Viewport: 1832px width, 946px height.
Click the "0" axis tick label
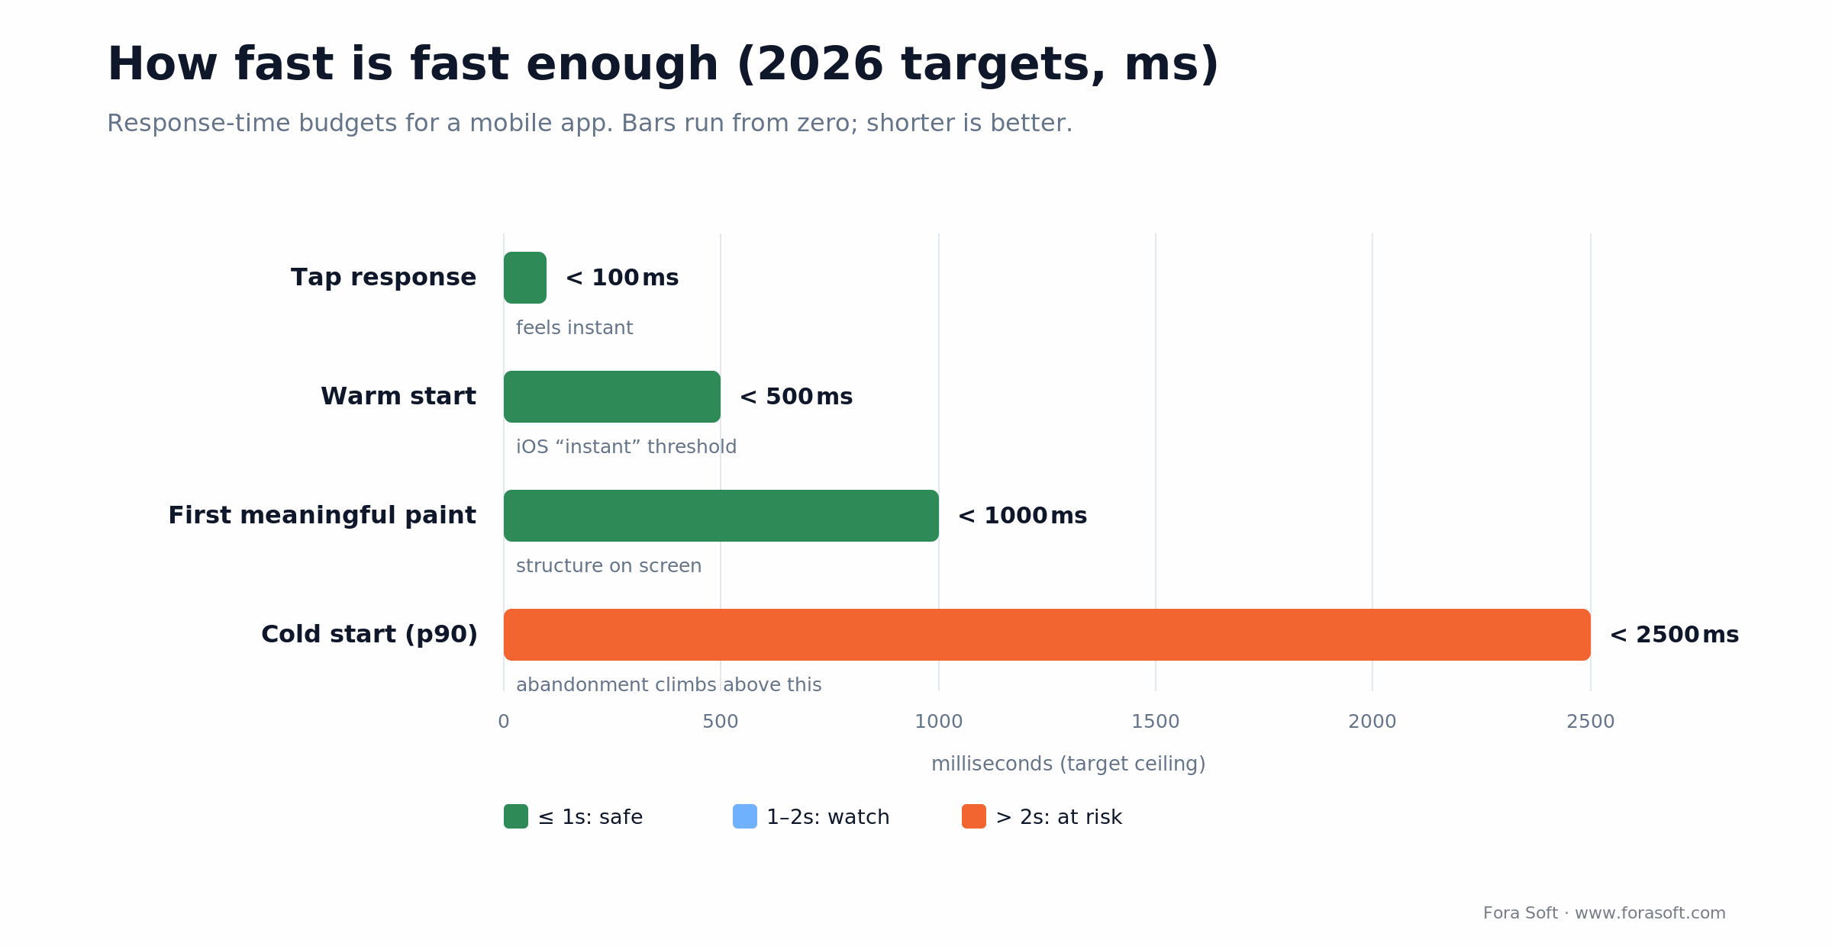(504, 722)
